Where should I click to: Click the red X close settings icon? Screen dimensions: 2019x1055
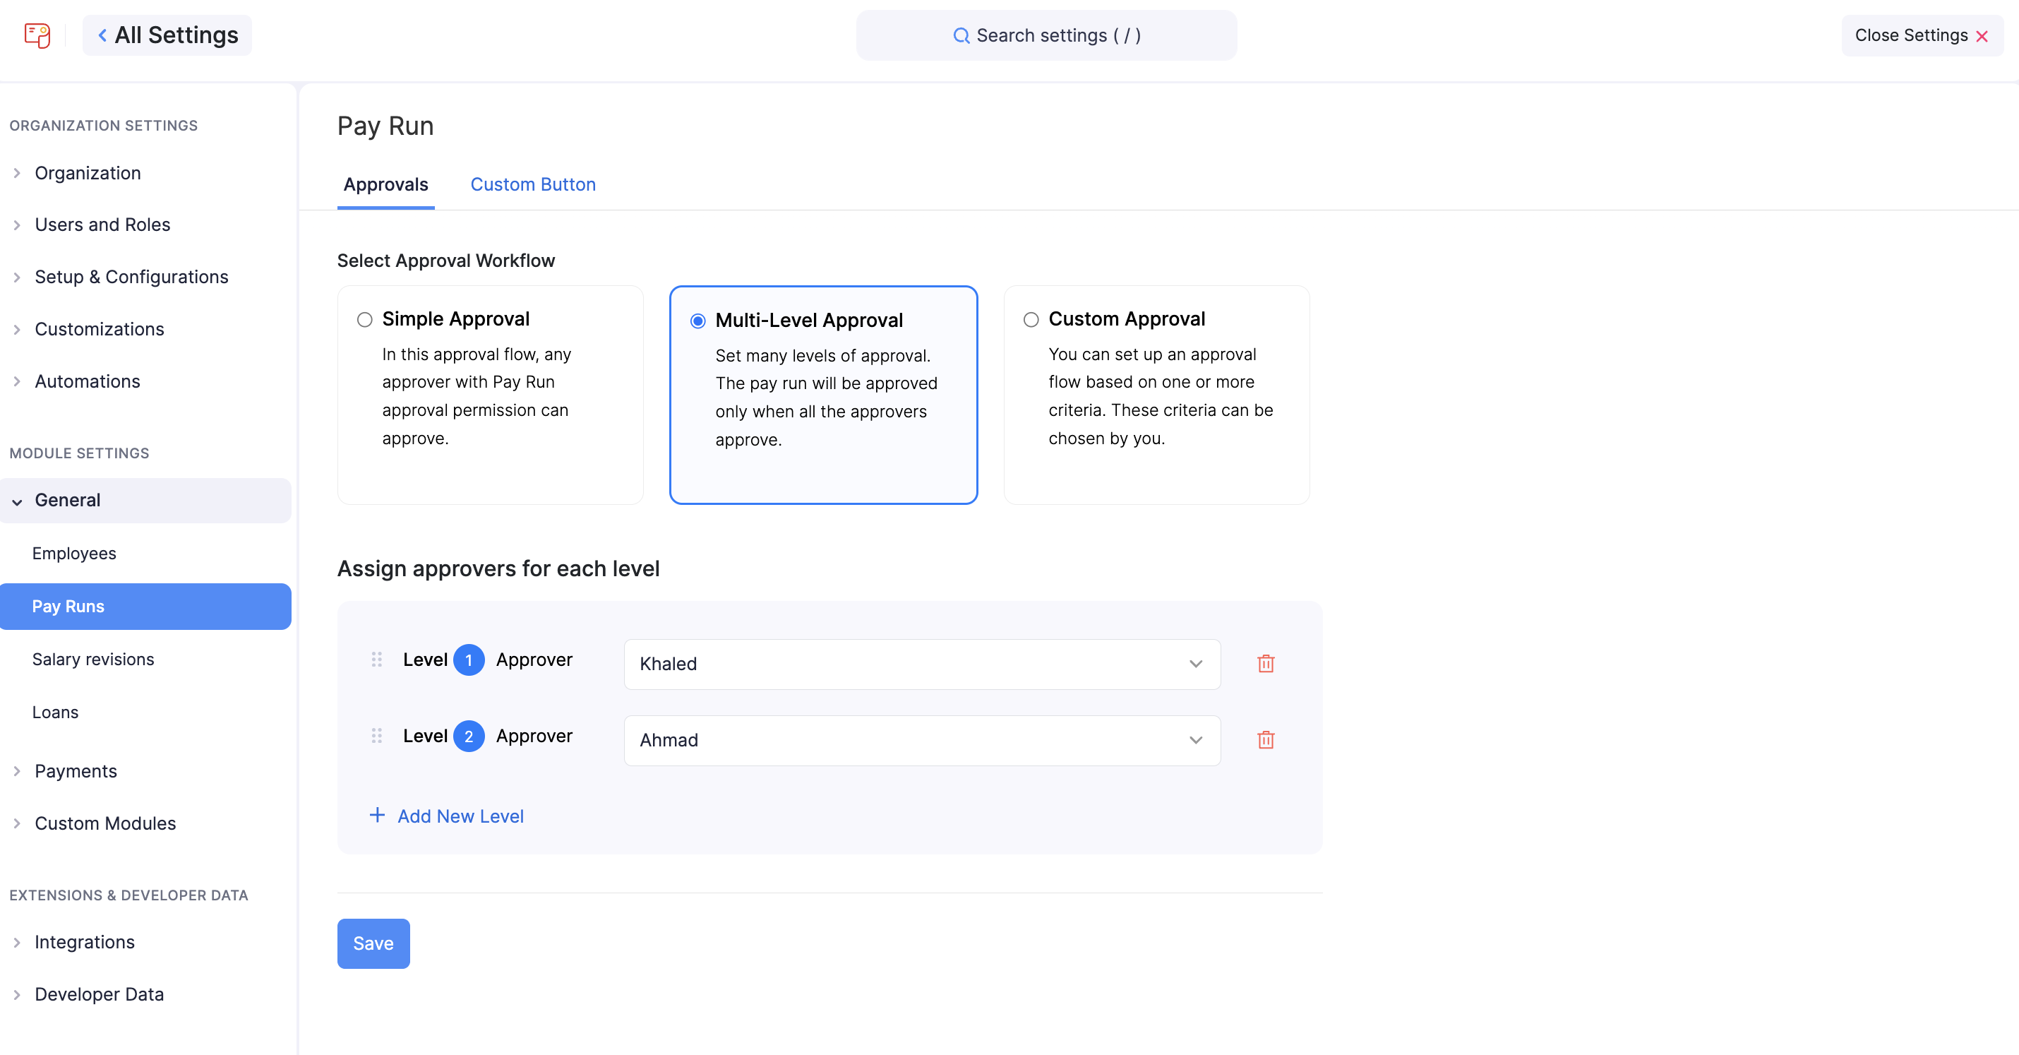1982,36
